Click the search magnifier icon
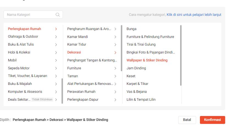226x125 pixels. pyautogui.click(x=58, y=15)
